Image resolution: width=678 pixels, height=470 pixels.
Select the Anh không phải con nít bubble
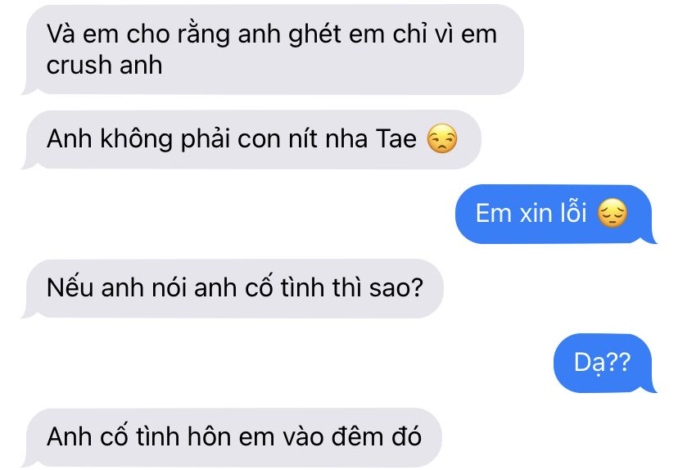[x=251, y=139]
